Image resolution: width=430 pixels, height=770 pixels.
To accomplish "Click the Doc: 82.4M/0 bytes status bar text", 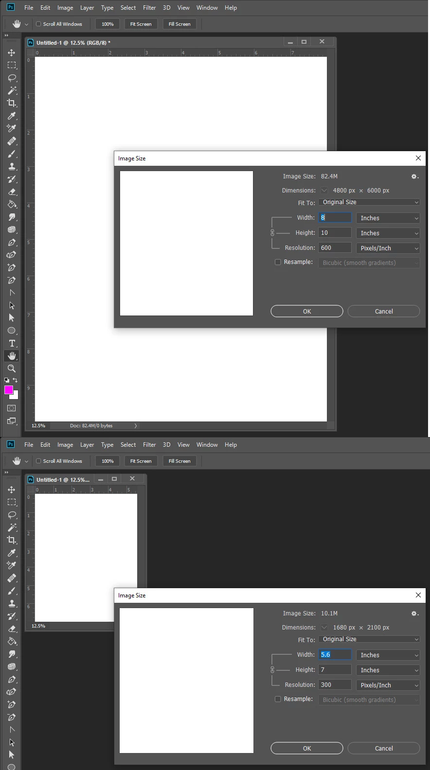I will tap(91, 426).
